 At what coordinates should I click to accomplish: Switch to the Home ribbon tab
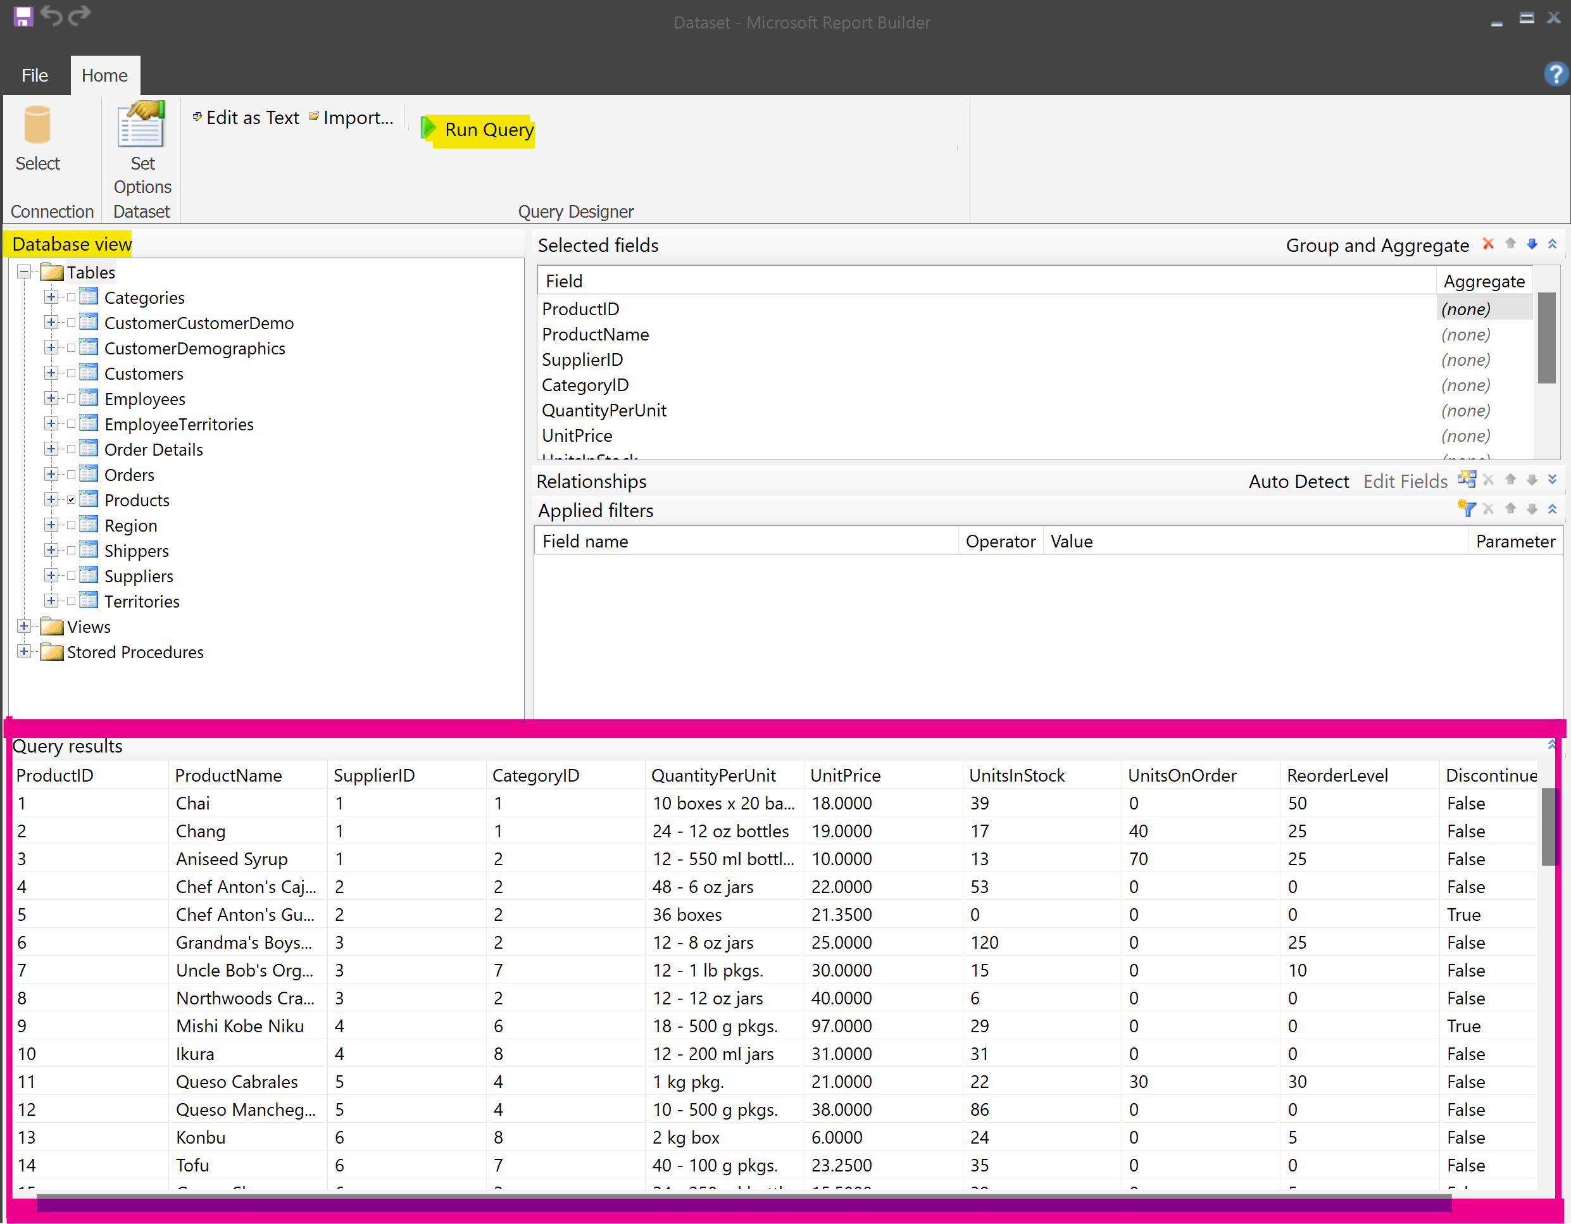pos(104,75)
